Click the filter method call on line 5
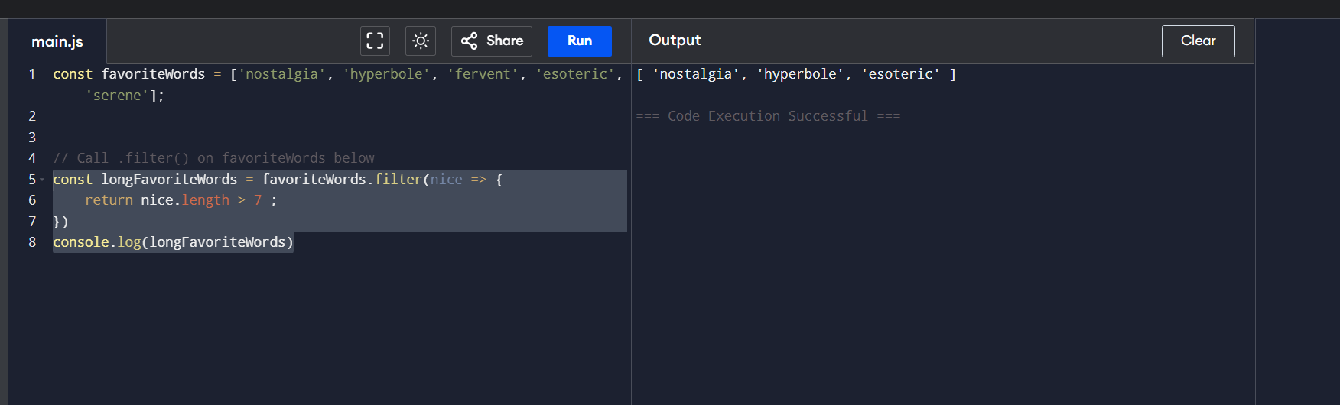 pyautogui.click(x=398, y=180)
